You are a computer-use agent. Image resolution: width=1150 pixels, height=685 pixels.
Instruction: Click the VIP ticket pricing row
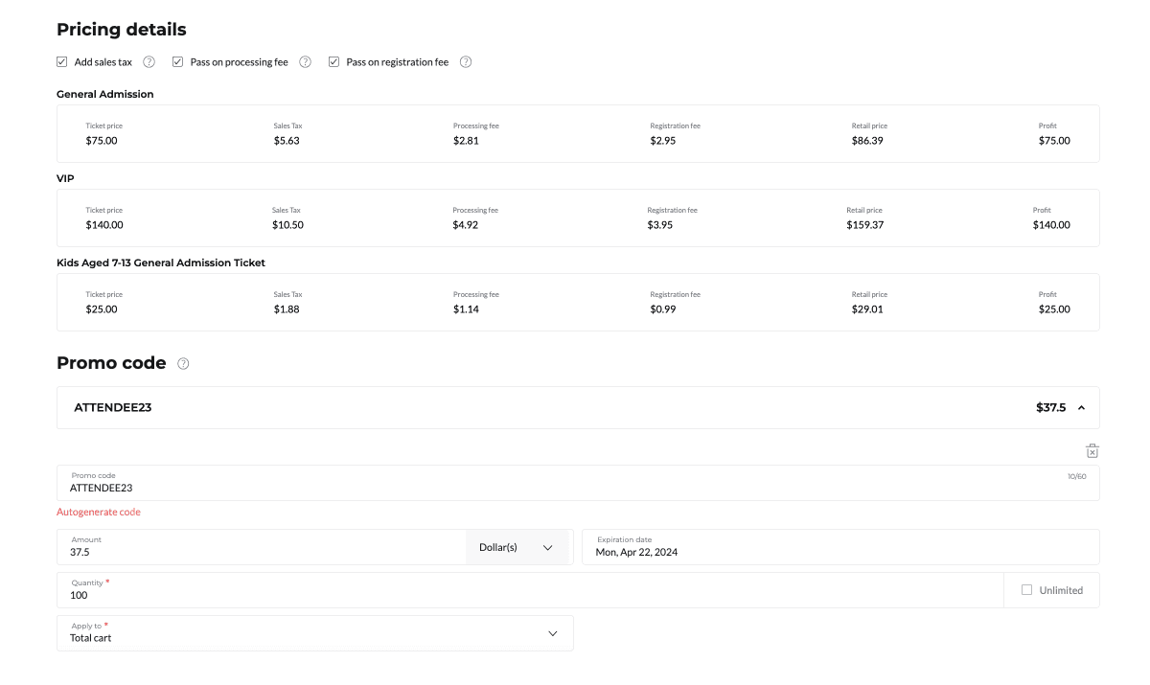tap(578, 218)
